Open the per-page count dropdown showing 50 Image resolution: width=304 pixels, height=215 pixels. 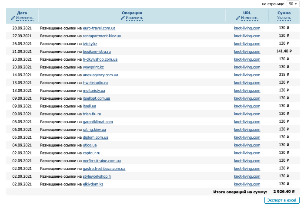293,4
